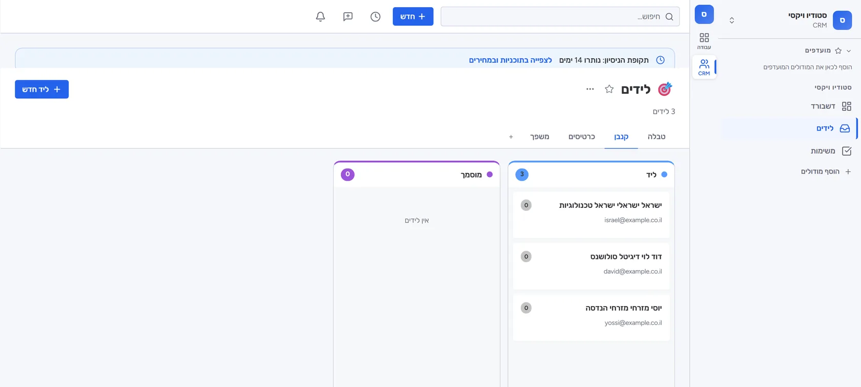
Task: Click the search magnifier icon
Action: [669, 17]
